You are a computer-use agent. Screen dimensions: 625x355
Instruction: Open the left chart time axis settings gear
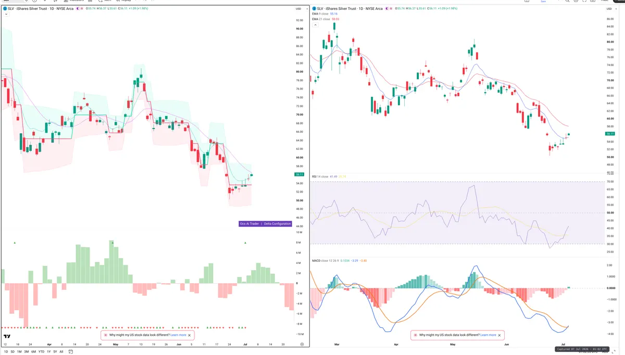[x=302, y=345]
